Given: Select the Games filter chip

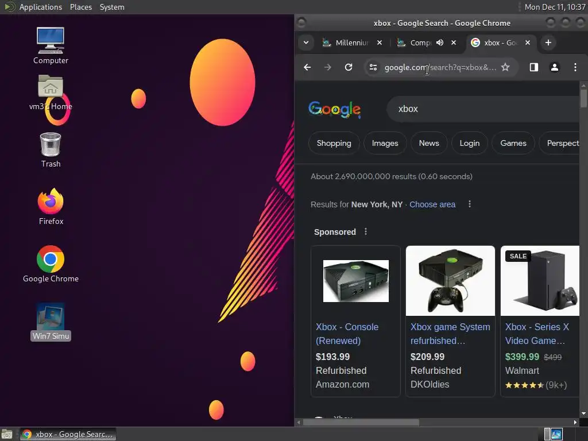Looking at the screenshot, I should (513, 143).
